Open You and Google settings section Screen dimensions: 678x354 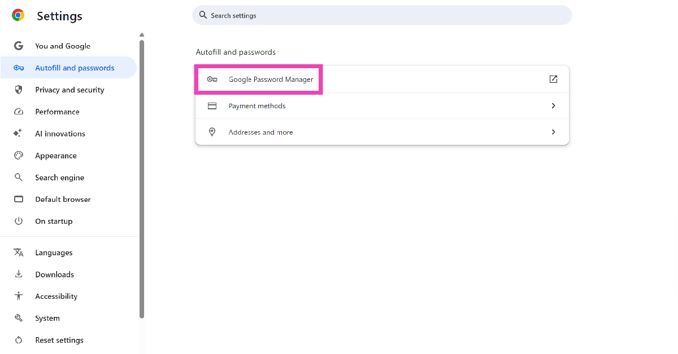coord(68,46)
